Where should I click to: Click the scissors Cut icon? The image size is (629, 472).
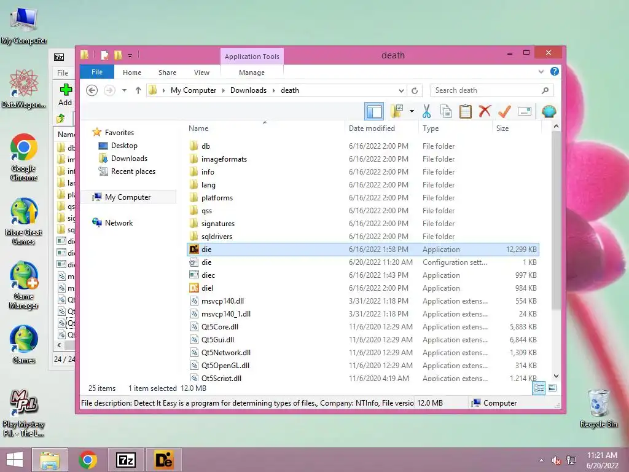click(x=426, y=111)
